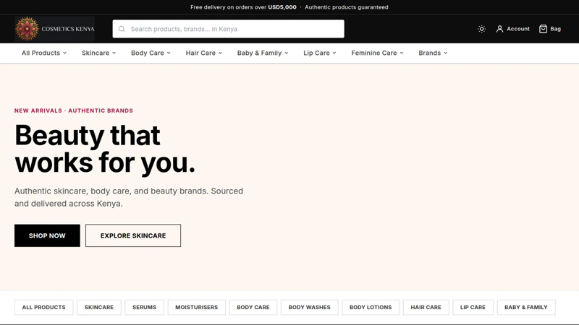
Task: Click the SHOP NOW button
Action: (x=47, y=235)
